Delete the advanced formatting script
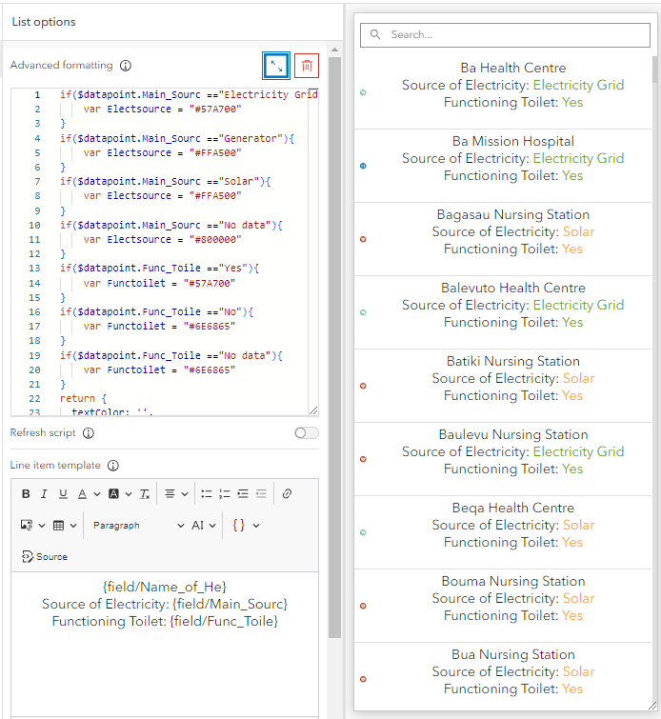 307,66
